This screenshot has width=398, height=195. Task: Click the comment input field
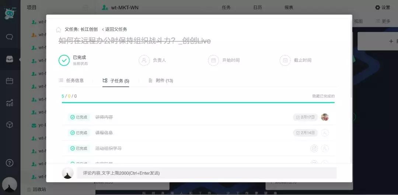point(207,173)
